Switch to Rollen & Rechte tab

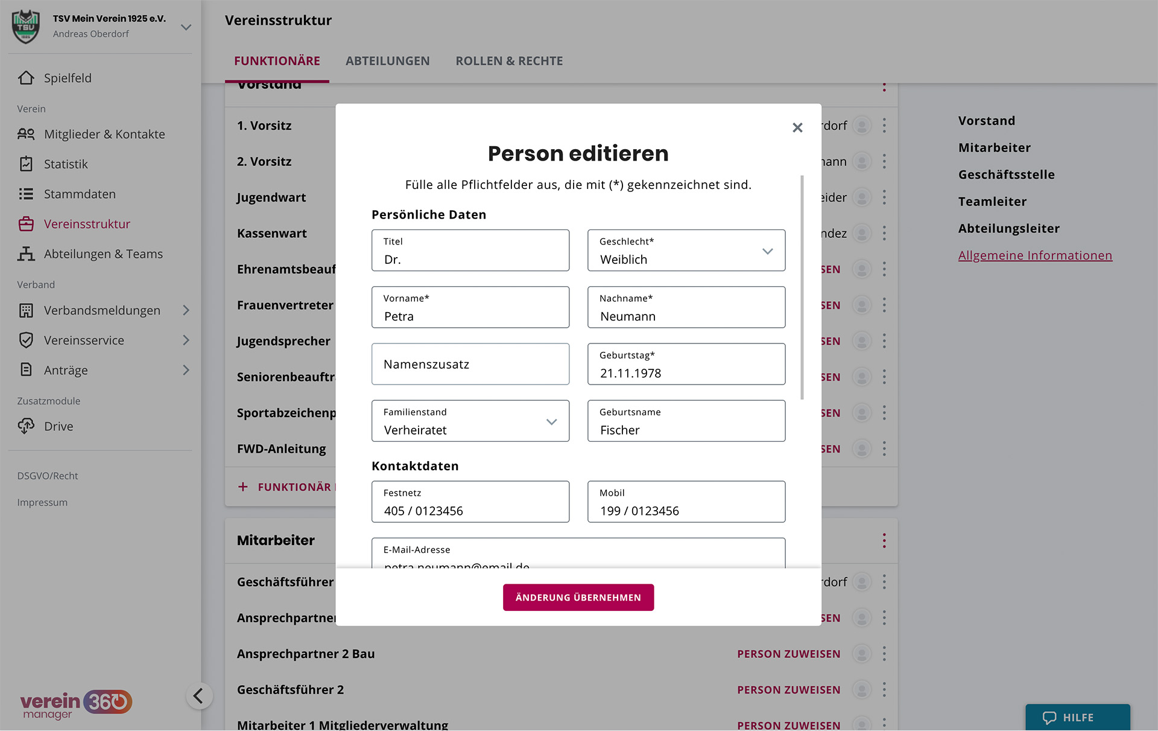[x=509, y=61]
